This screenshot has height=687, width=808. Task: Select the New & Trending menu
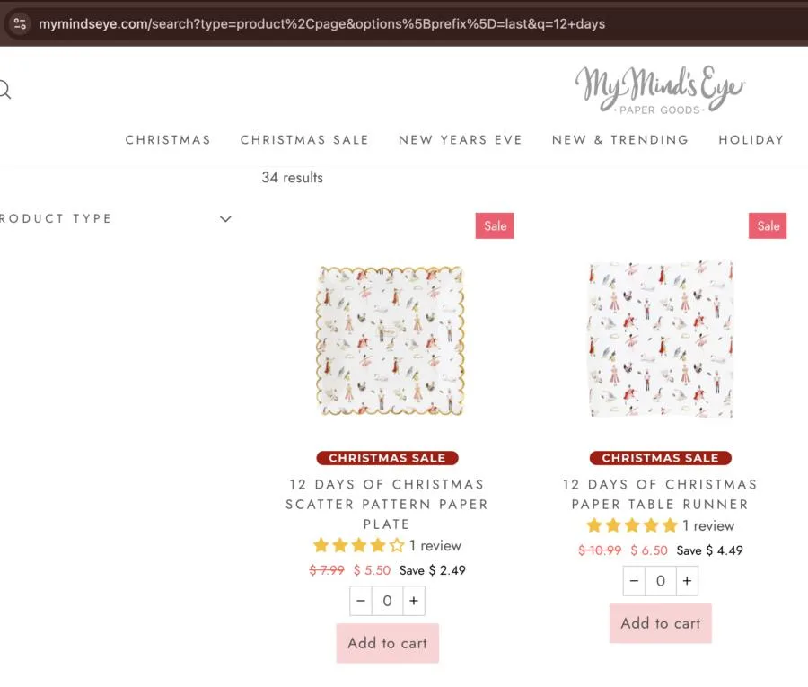pos(620,140)
